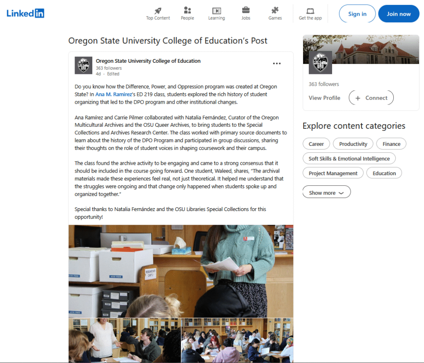Viewport: 424px width, 363px height.
Task: Click the Get the app laptop icon
Action: click(310, 11)
